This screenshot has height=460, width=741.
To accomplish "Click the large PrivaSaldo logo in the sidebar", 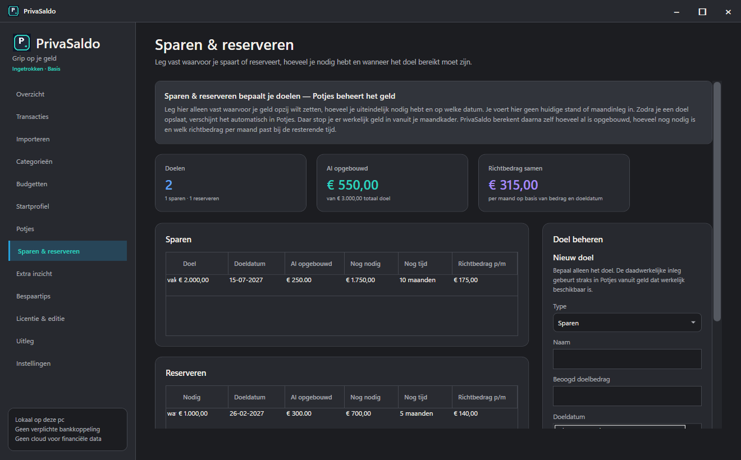I will pos(21,43).
